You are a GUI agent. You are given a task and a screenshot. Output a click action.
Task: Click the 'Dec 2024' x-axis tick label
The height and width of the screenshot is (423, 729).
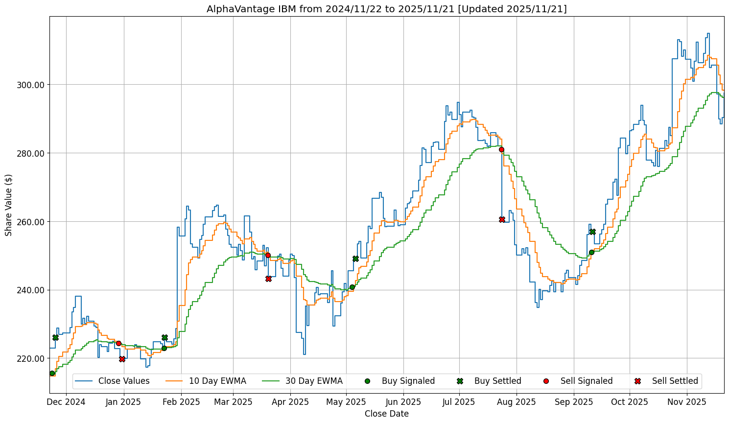pos(67,402)
